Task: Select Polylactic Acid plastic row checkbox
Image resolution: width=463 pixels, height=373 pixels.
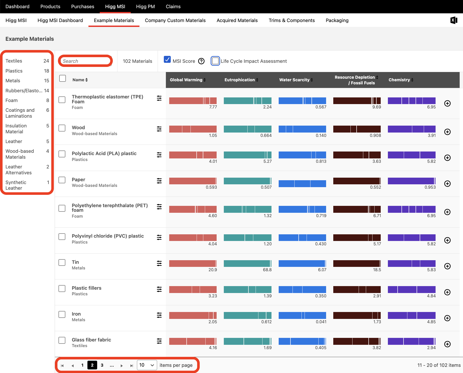Action: point(62,154)
